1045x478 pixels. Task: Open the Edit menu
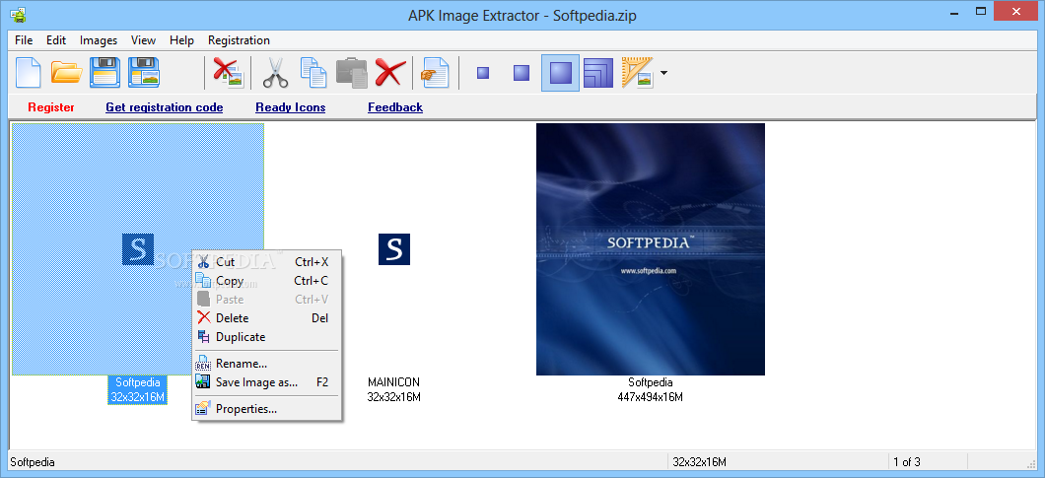coord(56,40)
